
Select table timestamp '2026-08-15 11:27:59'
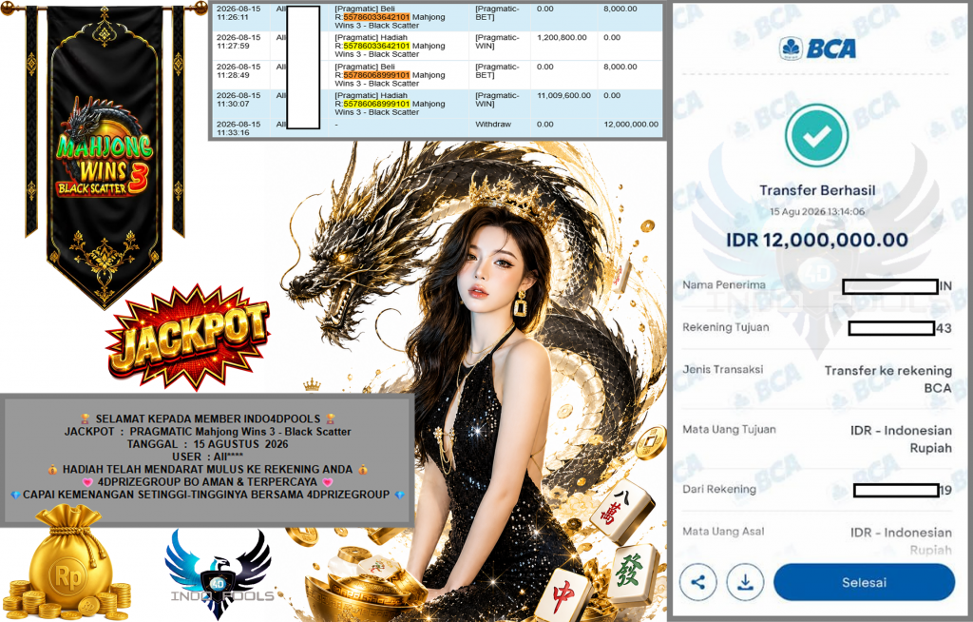pos(238,42)
